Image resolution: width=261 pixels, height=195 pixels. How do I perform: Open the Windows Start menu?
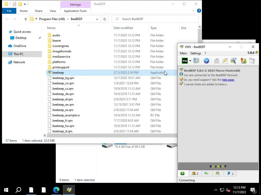coord(6,190)
